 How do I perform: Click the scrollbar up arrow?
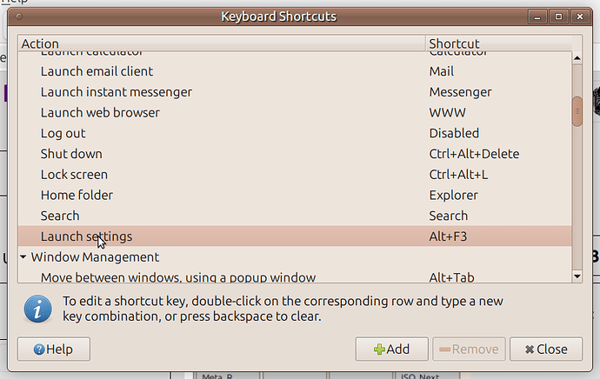577,57
